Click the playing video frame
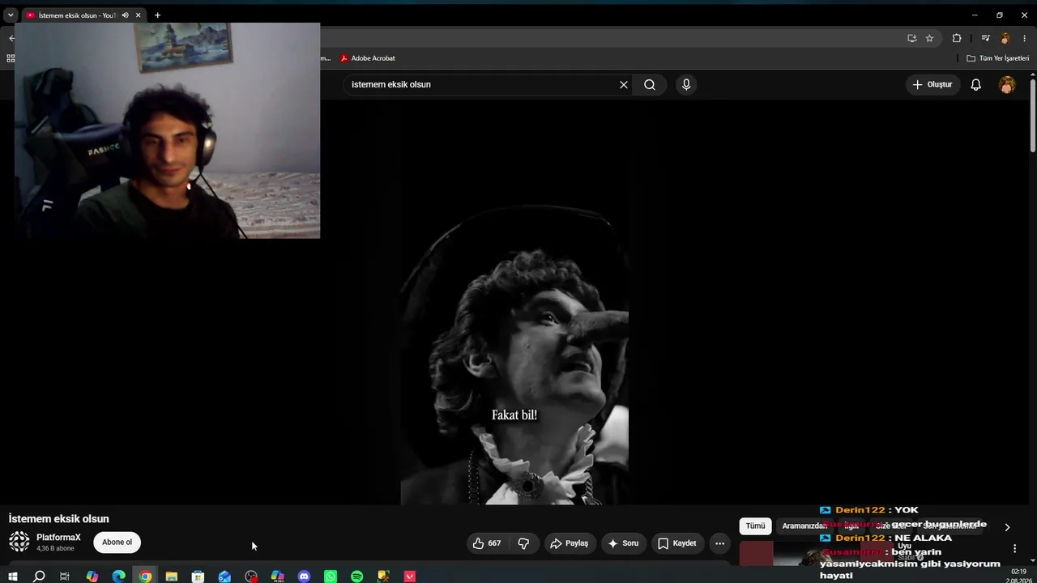 coord(514,304)
